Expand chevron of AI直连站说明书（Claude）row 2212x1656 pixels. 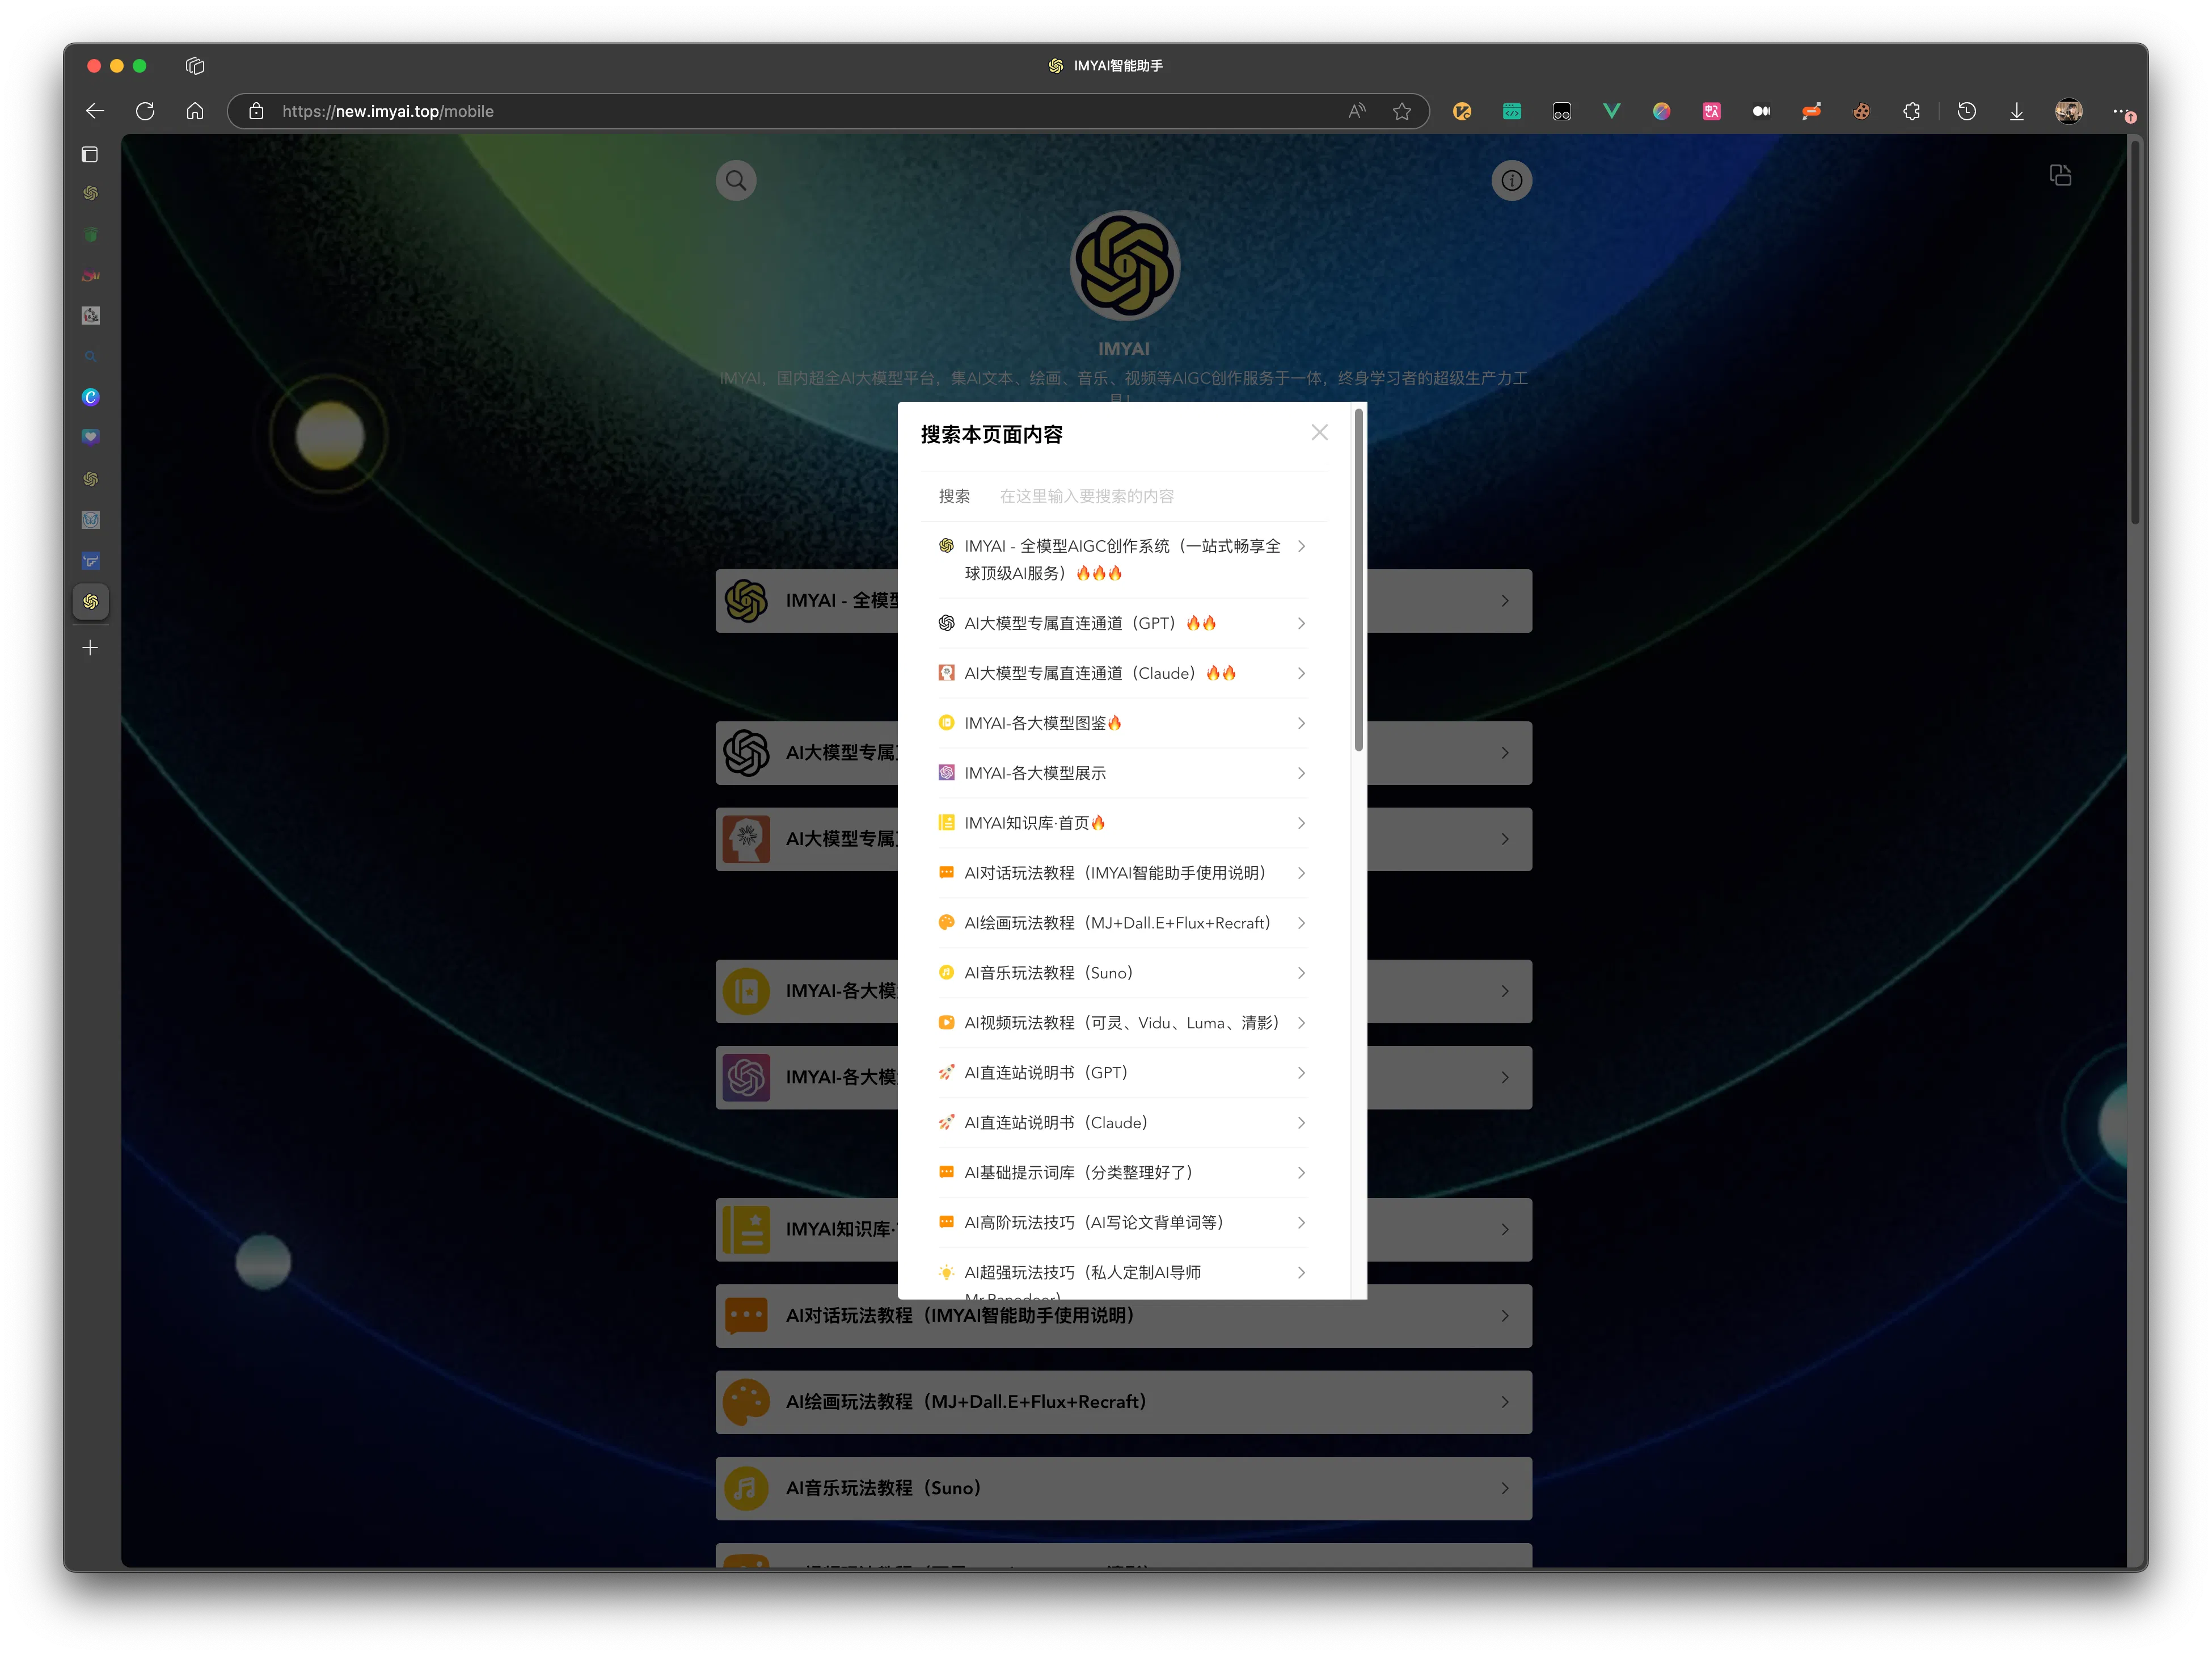tap(1301, 1123)
